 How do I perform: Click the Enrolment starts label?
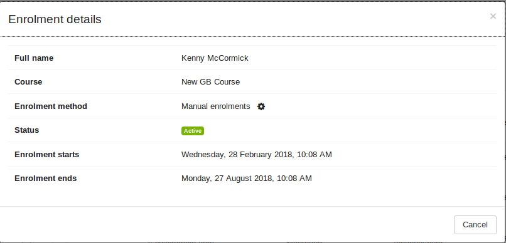point(47,155)
